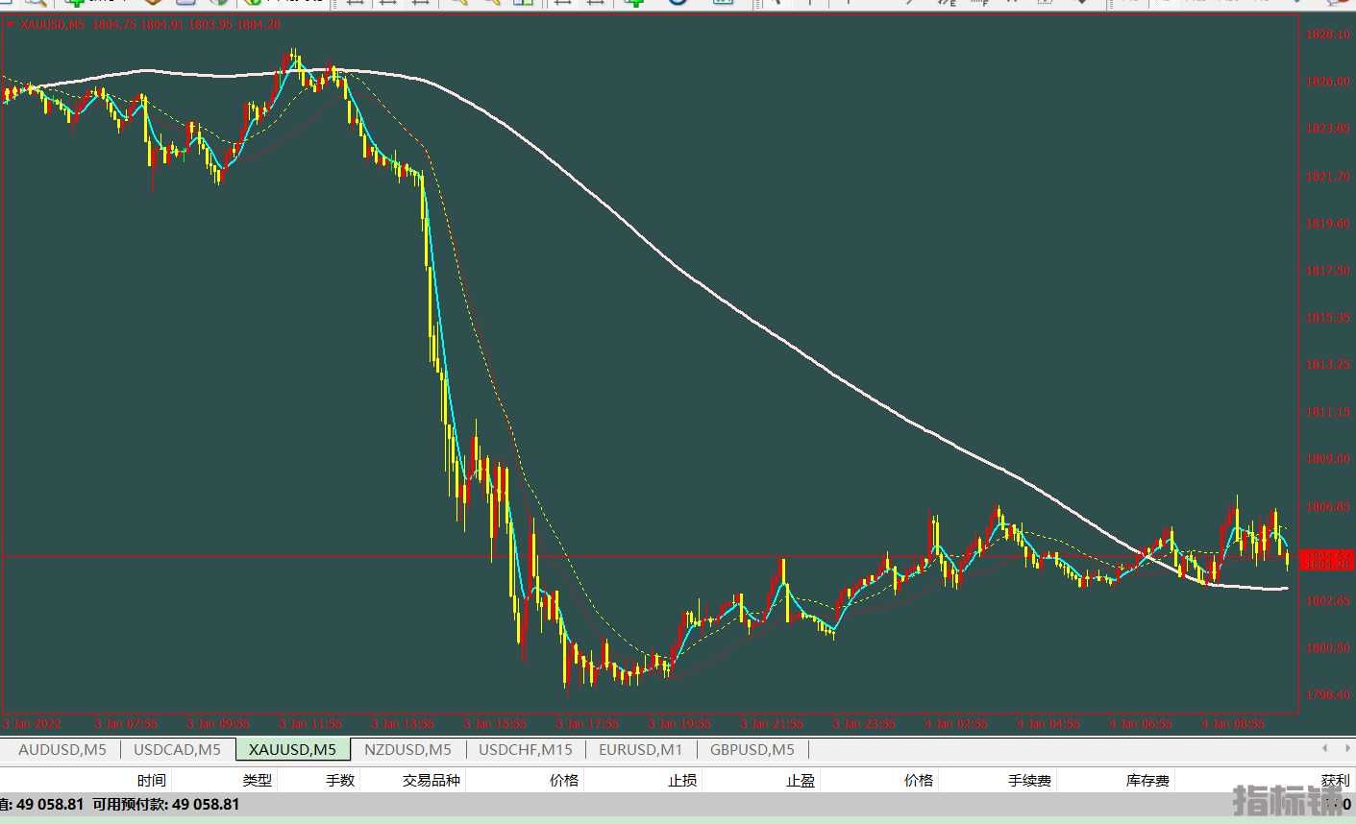Click the 止损 column header
The height and width of the screenshot is (824, 1356).
(682, 780)
